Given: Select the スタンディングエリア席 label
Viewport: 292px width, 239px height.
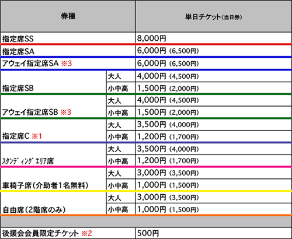Looking at the screenshot, I should point(28,161).
